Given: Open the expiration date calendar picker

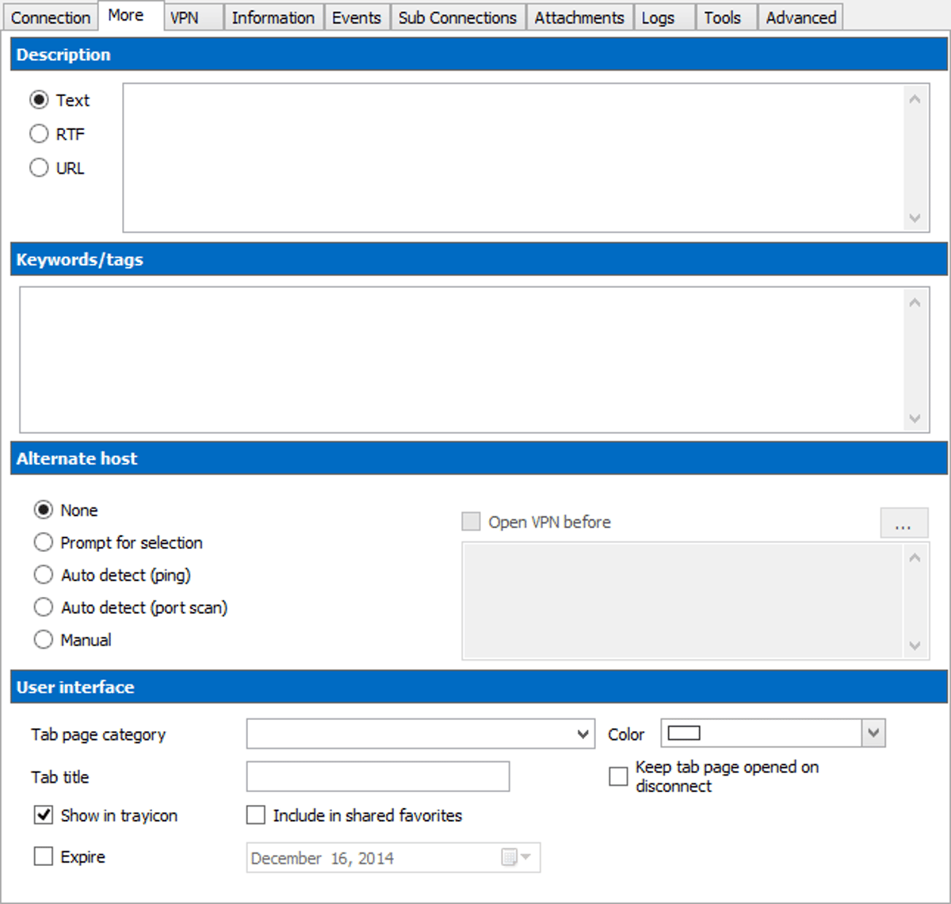Looking at the screenshot, I should coord(515,857).
